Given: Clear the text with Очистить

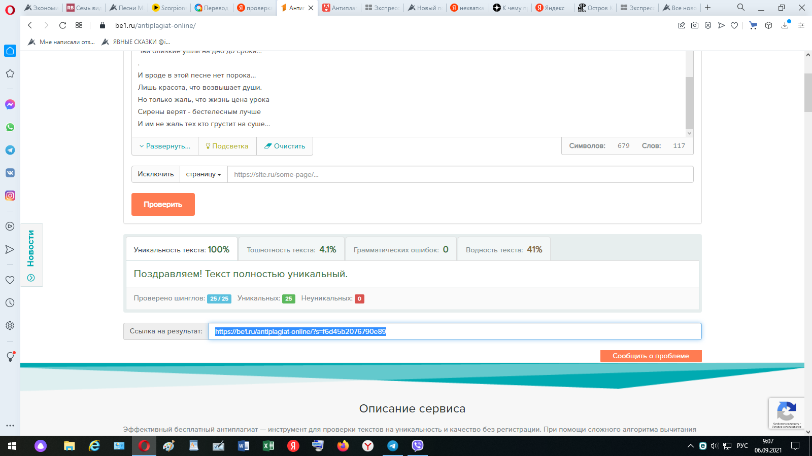Looking at the screenshot, I should coord(284,146).
